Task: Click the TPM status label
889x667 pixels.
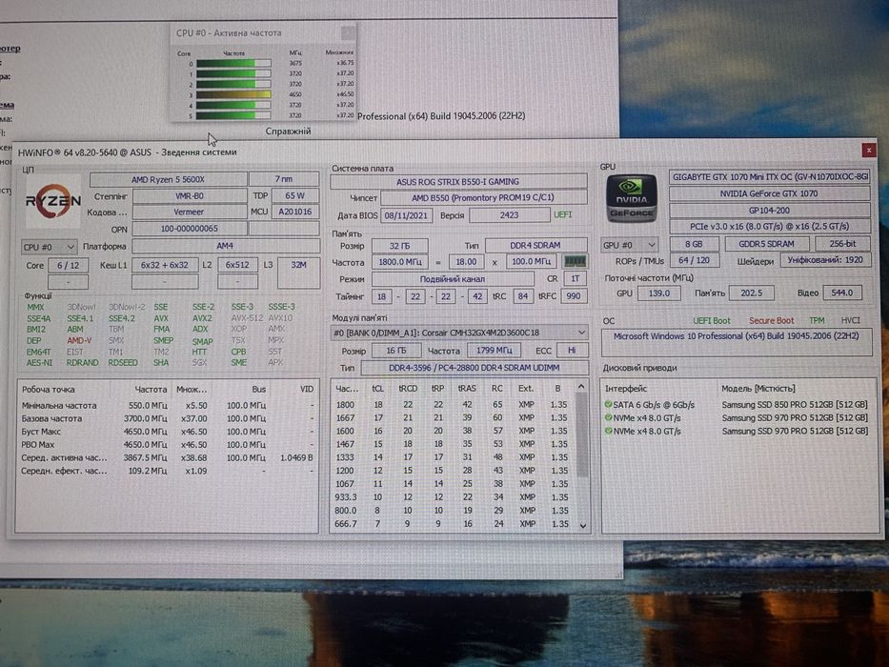Action: tap(817, 320)
